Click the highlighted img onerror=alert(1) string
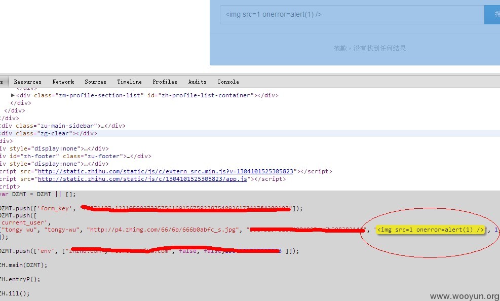The image size is (500, 301). (431, 230)
